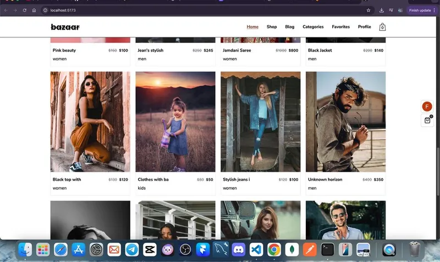Open the Favorites page
Screen dimensions: 440x262
(340, 27)
